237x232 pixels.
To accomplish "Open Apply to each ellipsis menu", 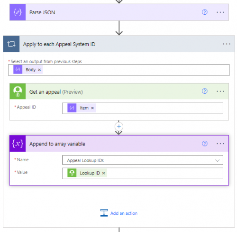I will tap(227, 44).
